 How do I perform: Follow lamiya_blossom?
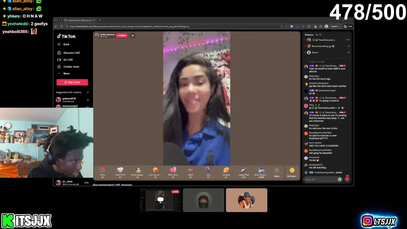[121, 35]
